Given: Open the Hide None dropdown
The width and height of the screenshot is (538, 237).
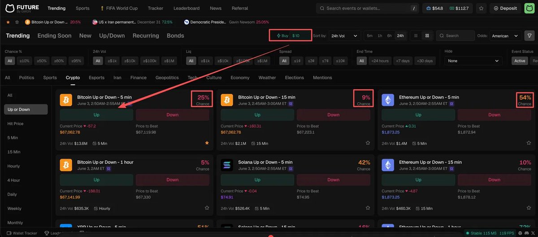Looking at the screenshot, I should 473,61.
